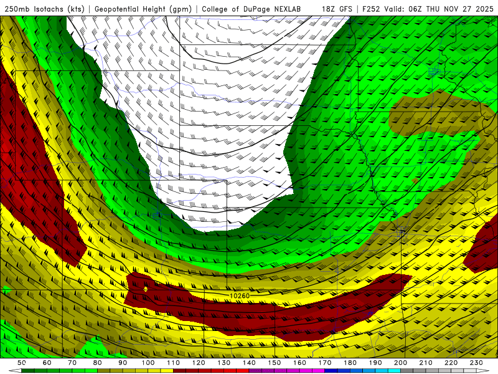Click the '10260' height contour label
This screenshot has width=498, height=374.
(240, 295)
